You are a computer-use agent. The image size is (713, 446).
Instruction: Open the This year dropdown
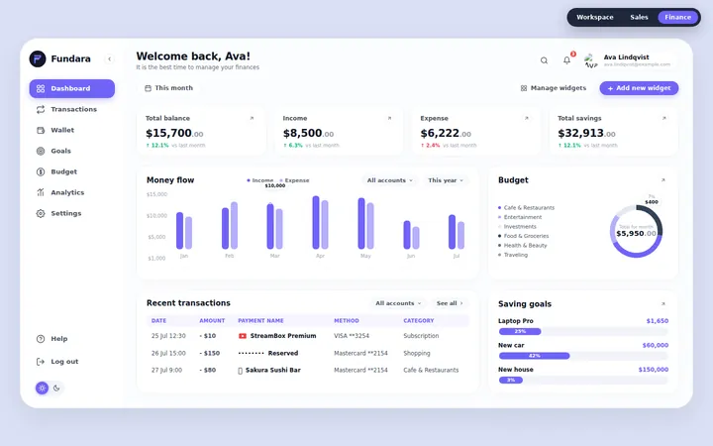tap(446, 180)
